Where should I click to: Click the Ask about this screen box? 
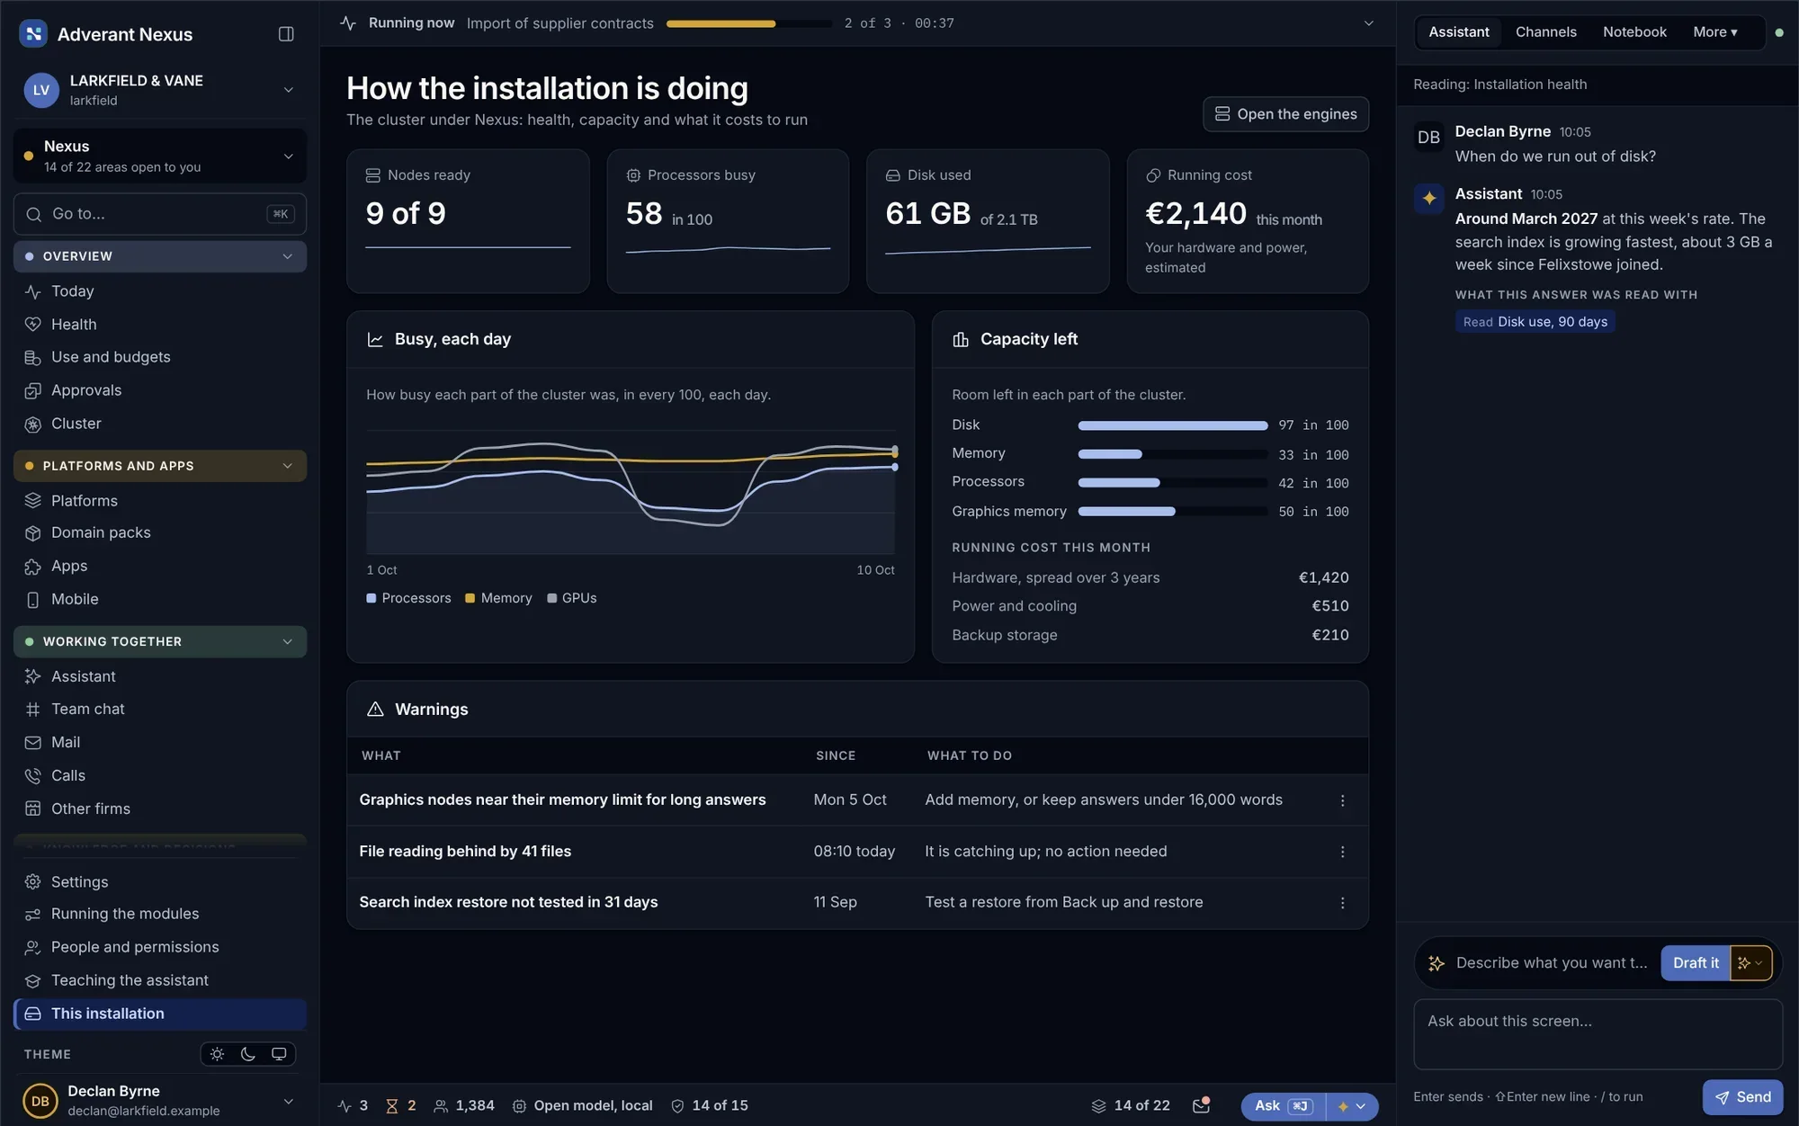(x=1598, y=1034)
